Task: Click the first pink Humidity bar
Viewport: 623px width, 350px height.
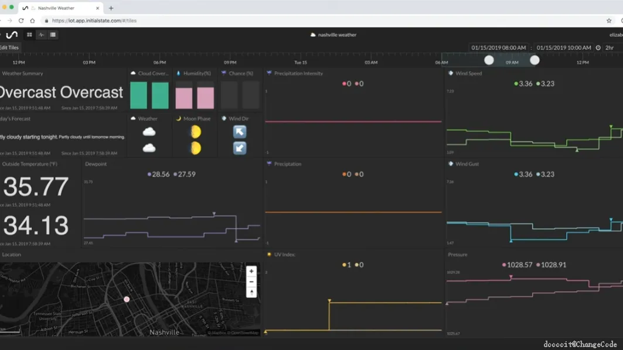Action: (184, 98)
